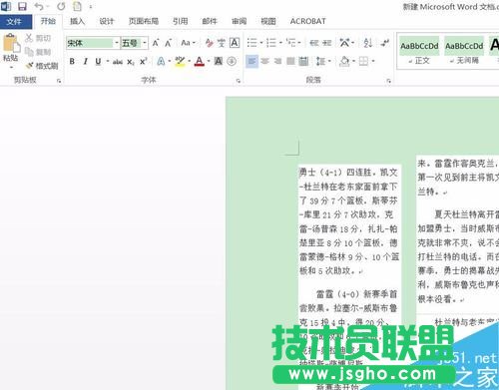This screenshot has width=499, height=390.
Task: Click superscript X2 icon
Action: [144, 62]
